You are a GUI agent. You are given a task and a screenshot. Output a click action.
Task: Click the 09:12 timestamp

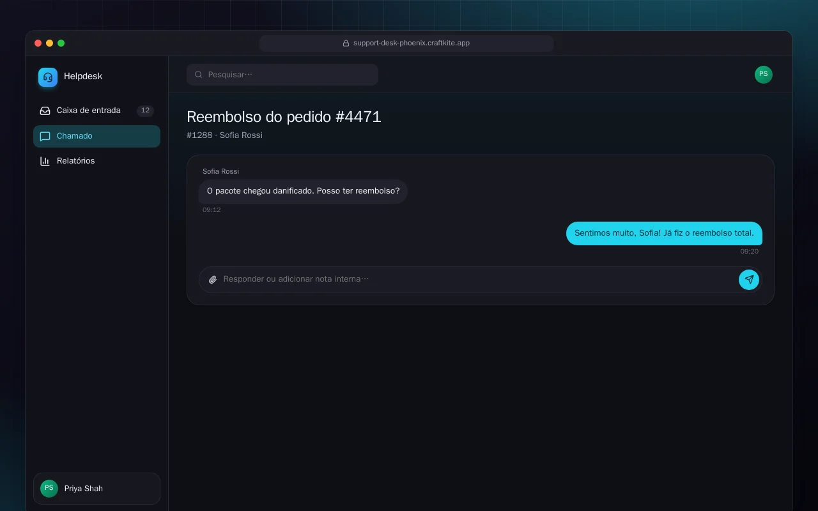point(212,210)
